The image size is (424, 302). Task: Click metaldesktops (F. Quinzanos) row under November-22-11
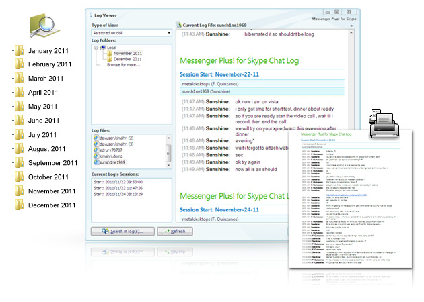pyautogui.click(x=262, y=84)
